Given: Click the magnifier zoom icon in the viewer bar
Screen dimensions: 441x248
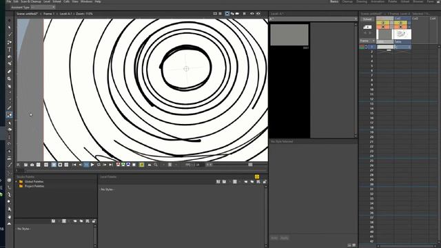Looking at the screenshot, I should point(156,165).
